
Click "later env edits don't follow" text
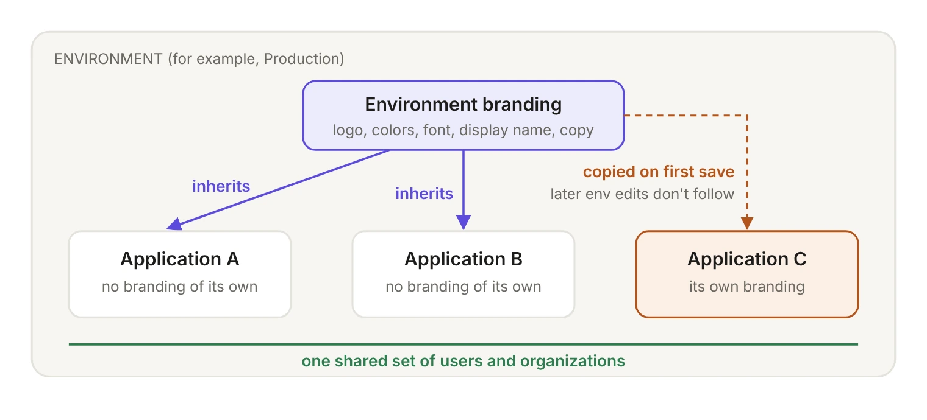click(x=643, y=194)
